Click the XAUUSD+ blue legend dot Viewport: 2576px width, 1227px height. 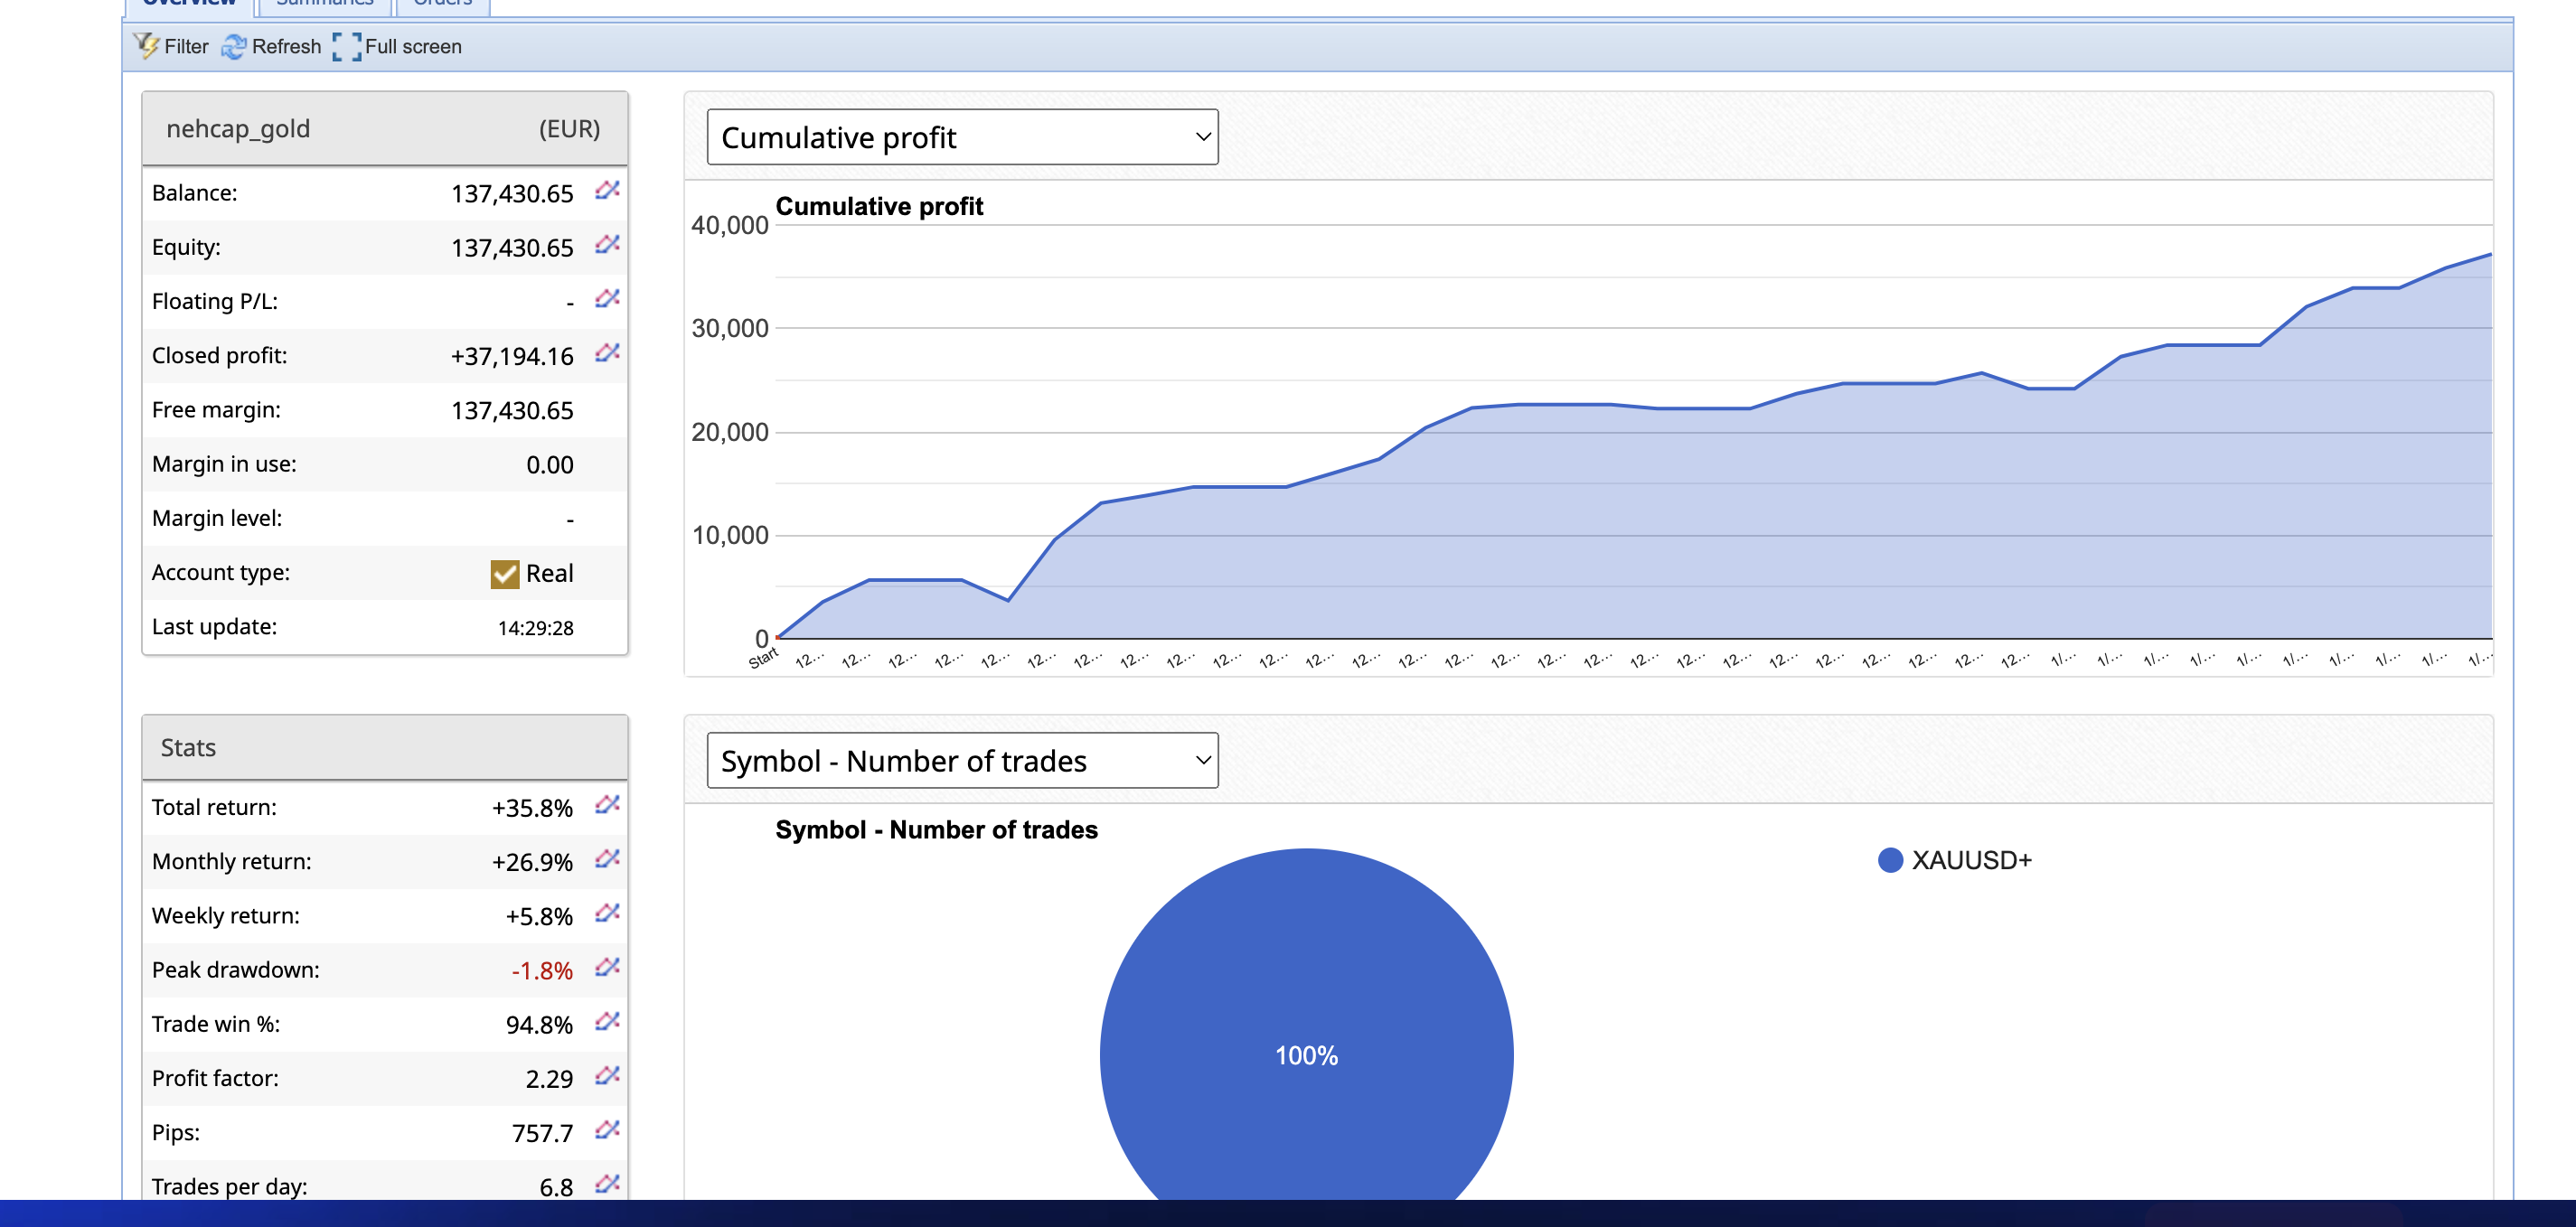point(1889,860)
